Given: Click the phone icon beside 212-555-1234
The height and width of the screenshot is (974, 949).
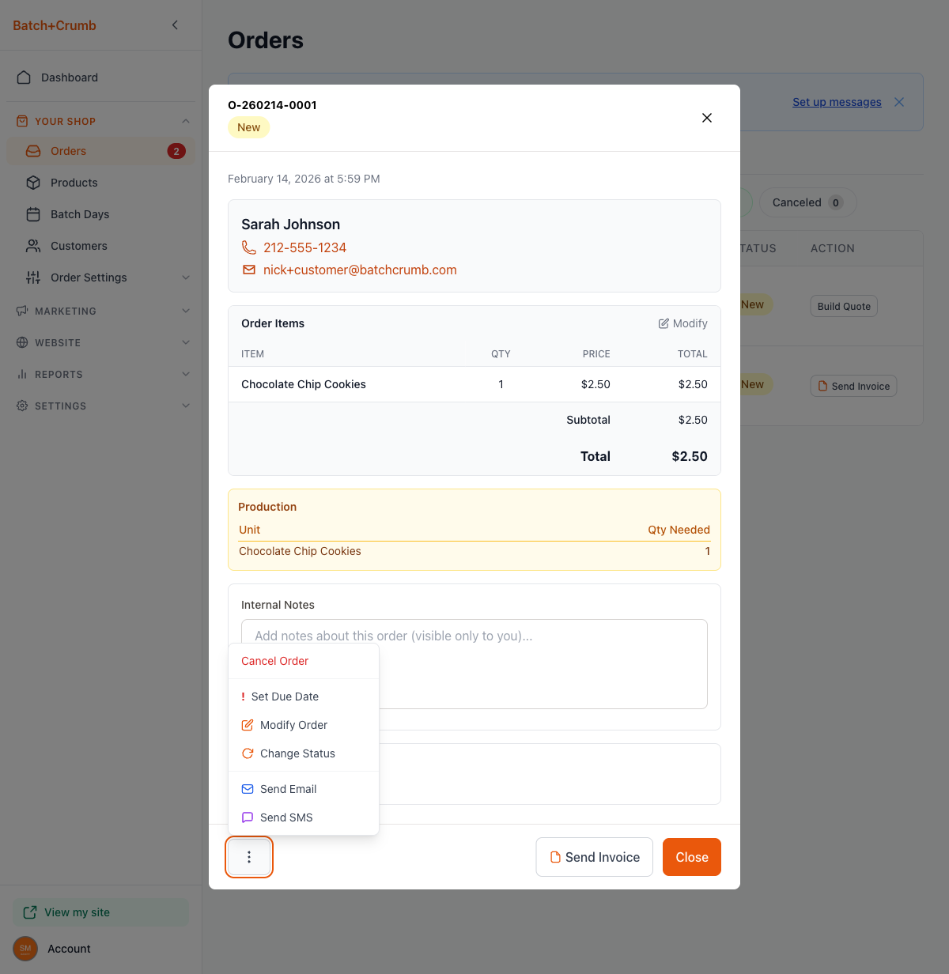Looking at the screenshot, I should click(249, 247).
